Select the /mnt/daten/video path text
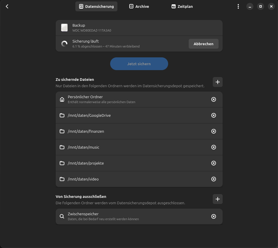Viewport: 278px width, 248px height. click(x=83, y=179)
